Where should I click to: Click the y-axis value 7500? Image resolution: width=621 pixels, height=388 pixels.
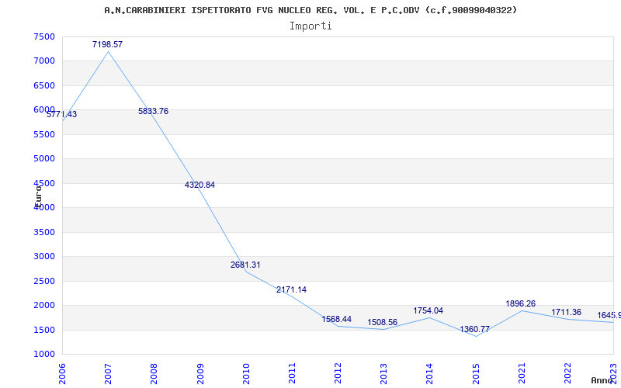coord(44,36)
